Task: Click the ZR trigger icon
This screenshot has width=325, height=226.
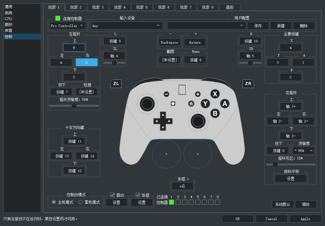Action: pos(248,83)
